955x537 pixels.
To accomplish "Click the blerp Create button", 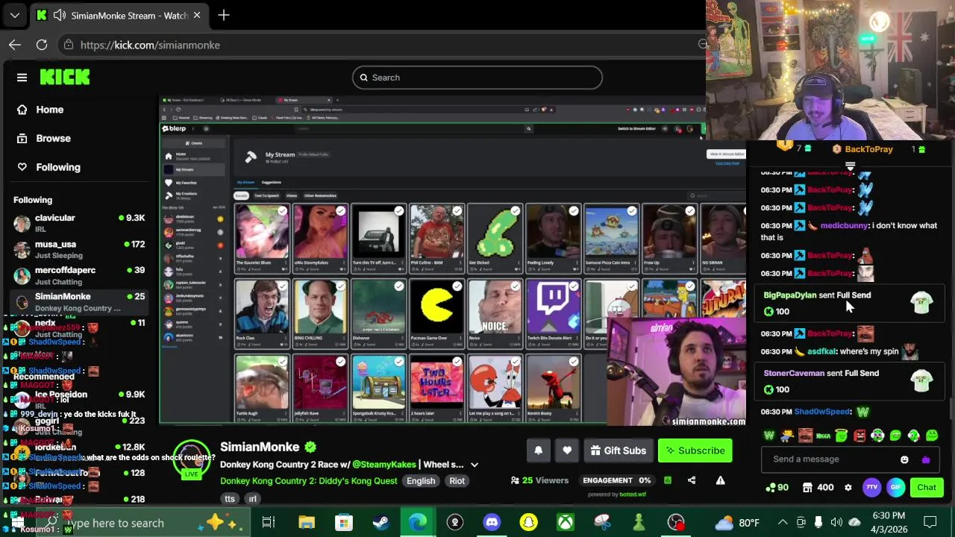I will click(194, 143).
